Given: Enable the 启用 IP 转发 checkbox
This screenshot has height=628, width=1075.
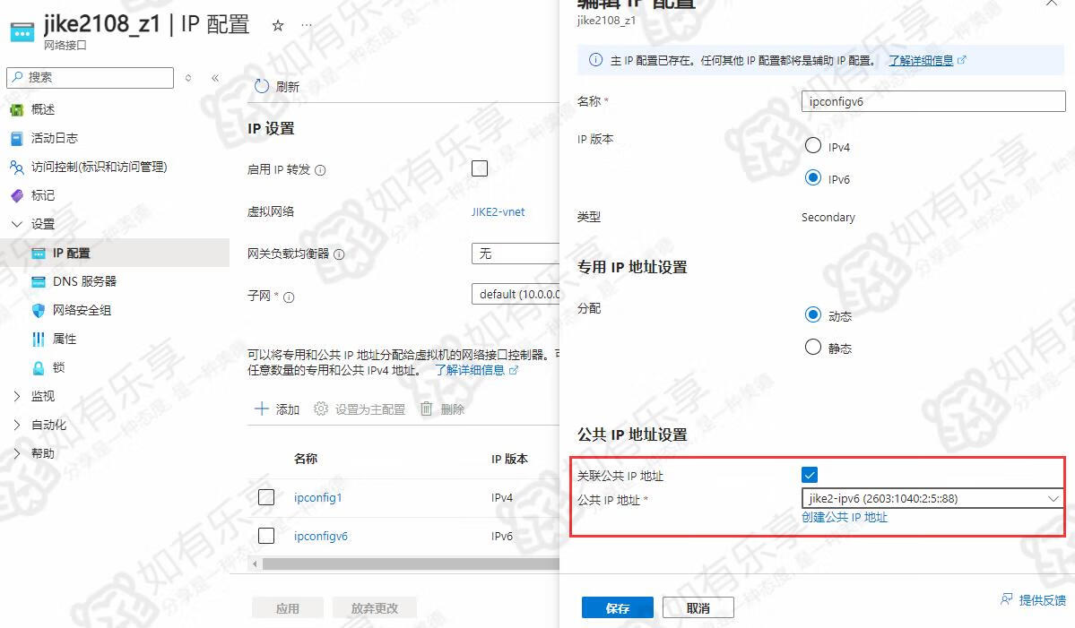Looking at the screenshot, I should (x=480, y=168).
